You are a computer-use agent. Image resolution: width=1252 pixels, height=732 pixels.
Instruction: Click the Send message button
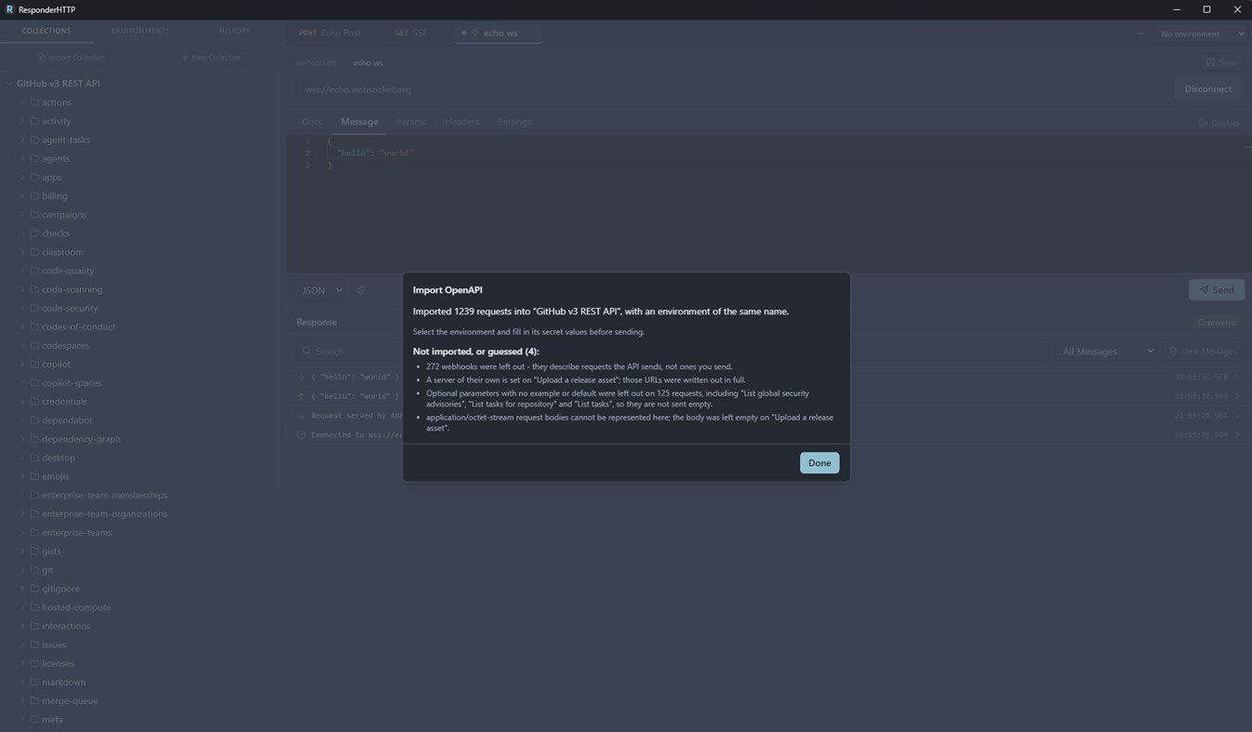pyautogui.click(x=1216, y=290)
